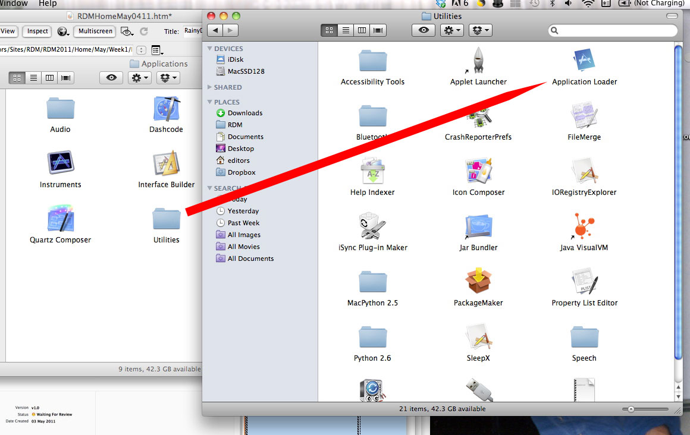
Task: Click the Inspect button in the editor toolbar
Action: 37,31
